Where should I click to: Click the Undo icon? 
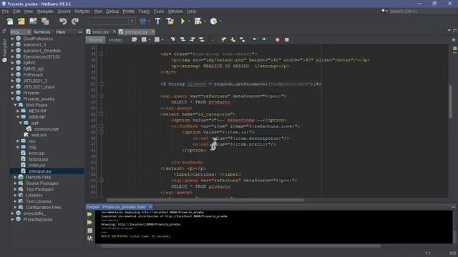(63, 21)
